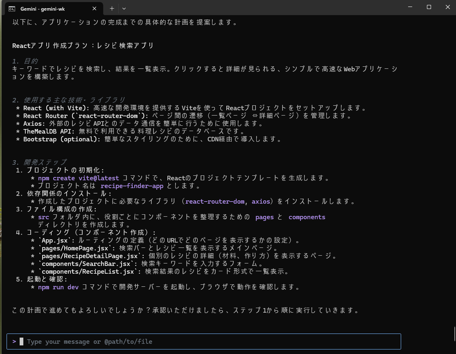
Task: Click the purple 'components' directory name
Action: coord(307,217)
